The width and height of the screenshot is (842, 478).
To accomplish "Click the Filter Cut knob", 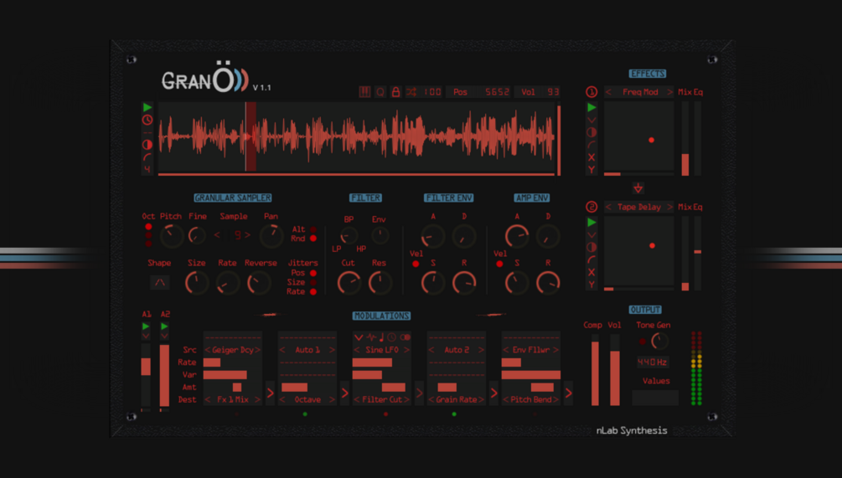I will pos(349,283).
